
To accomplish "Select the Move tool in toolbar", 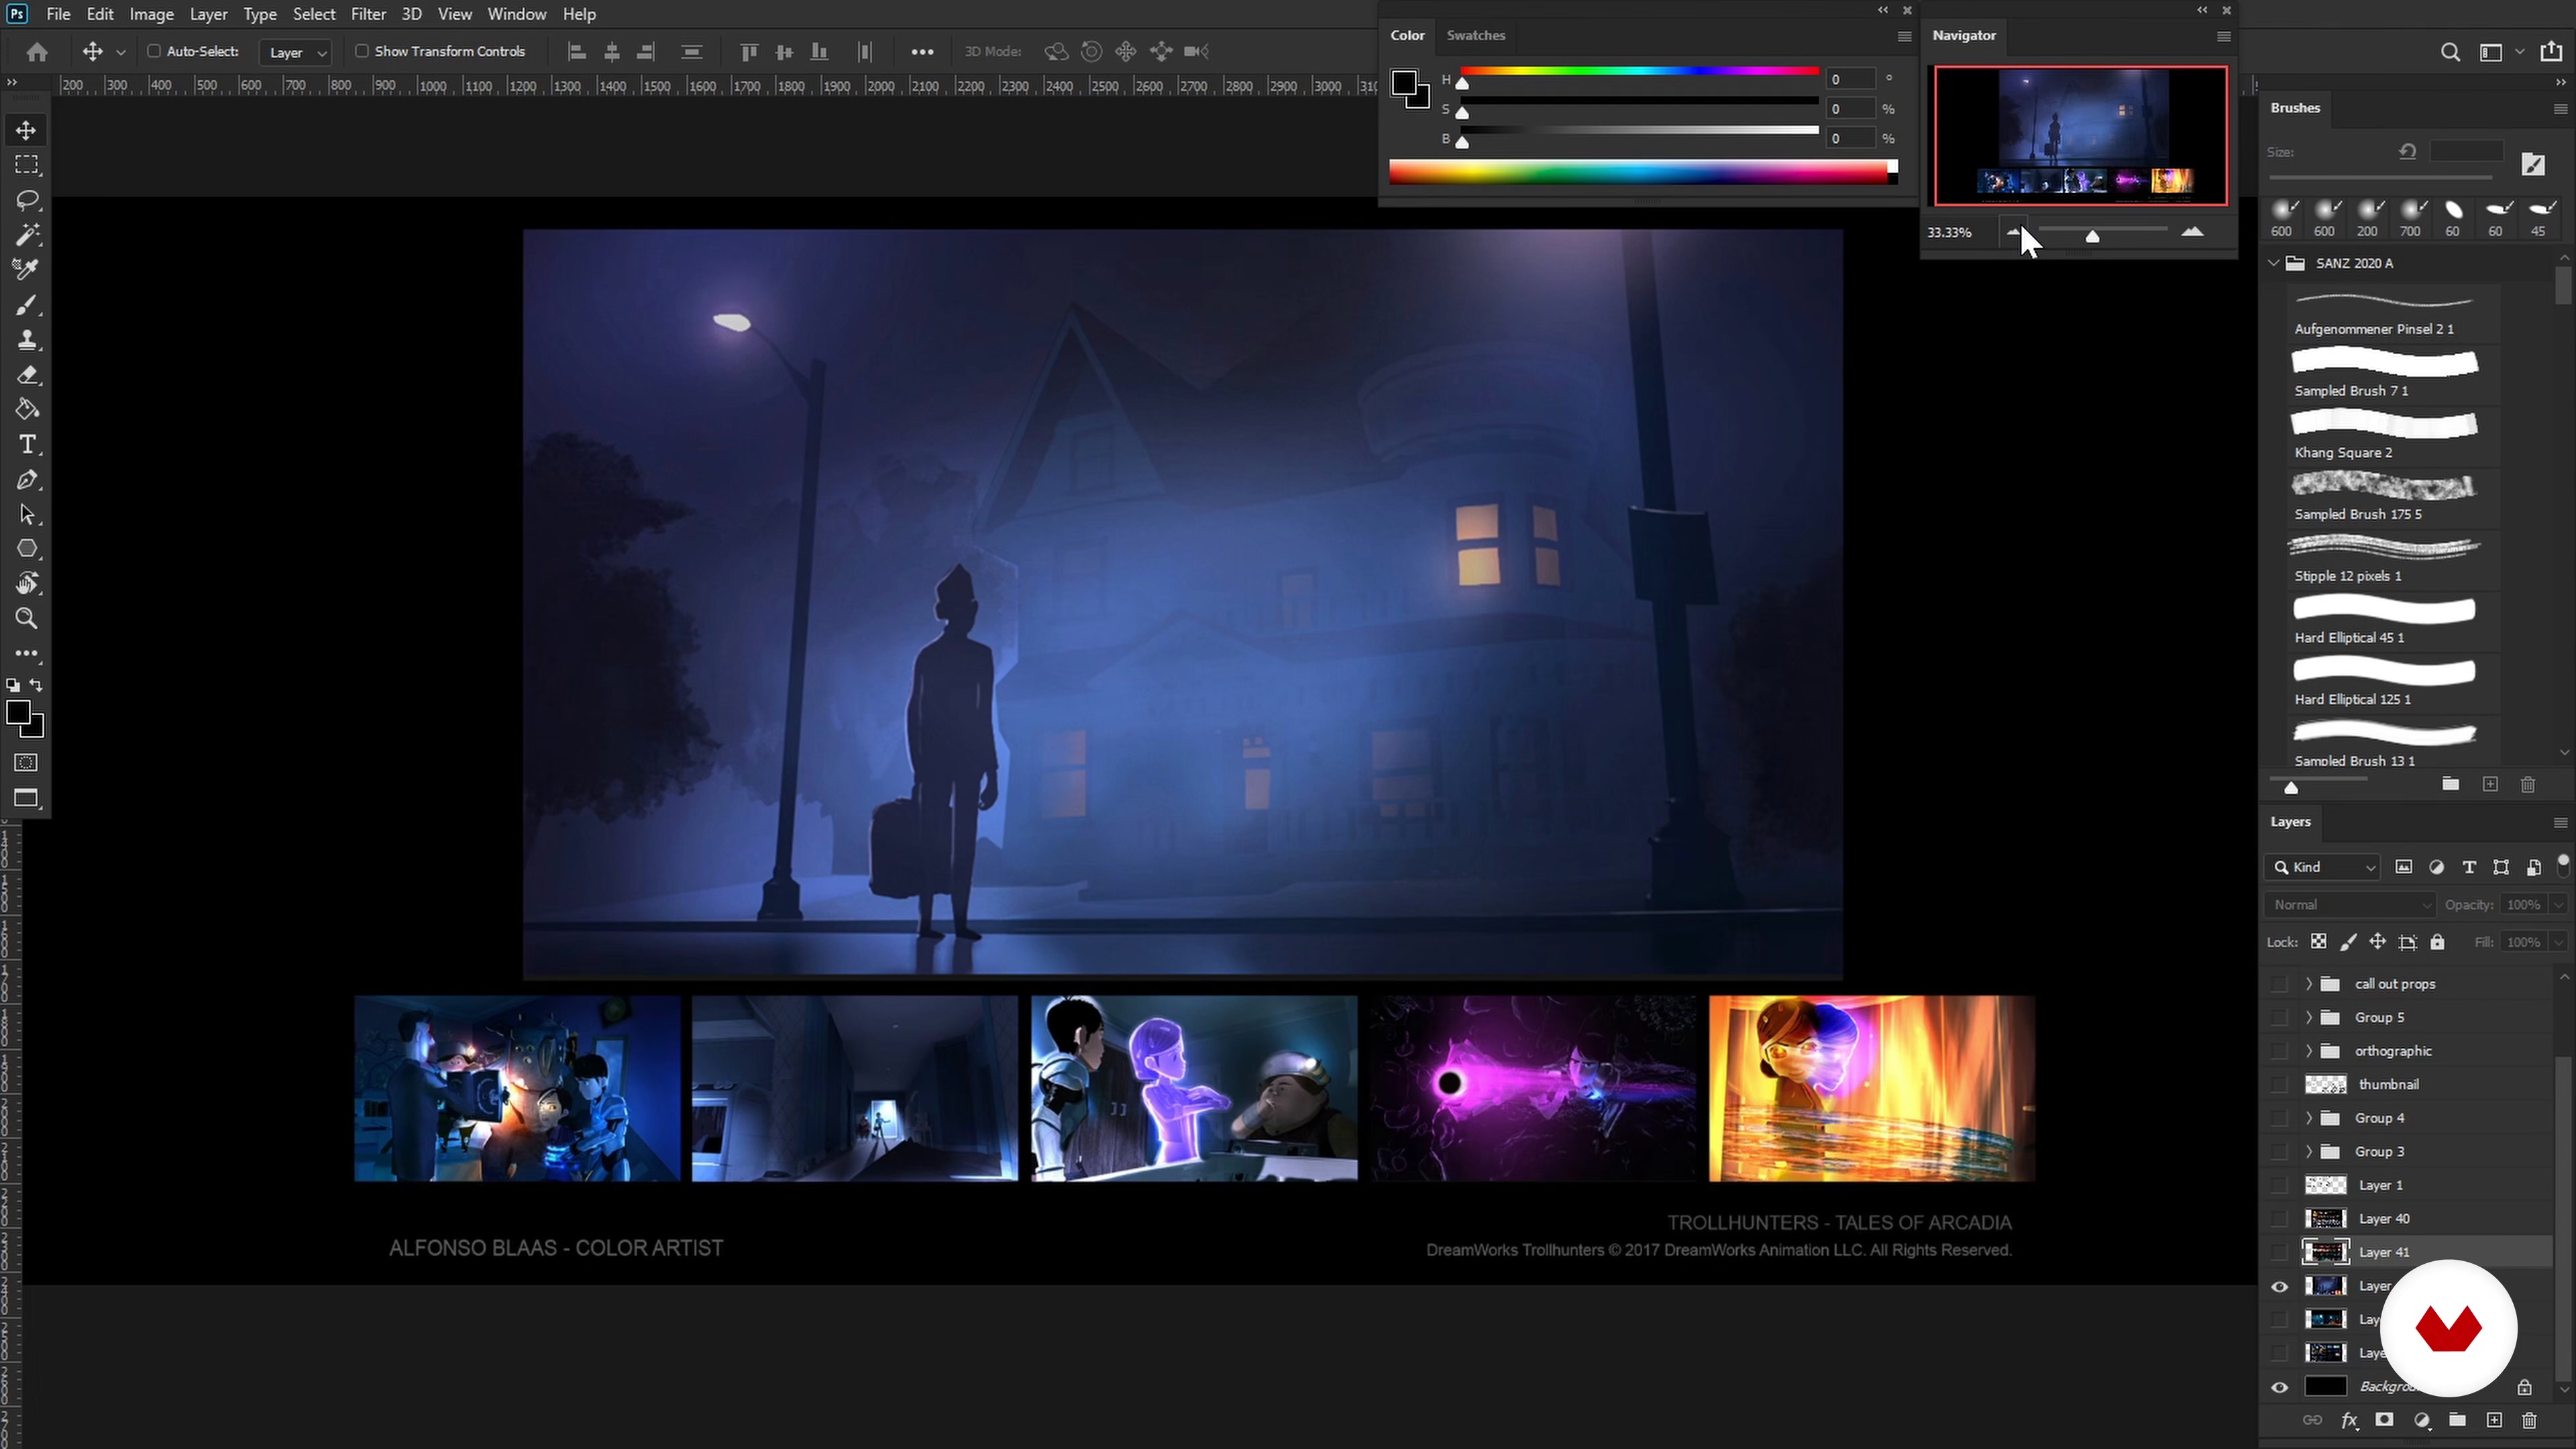I will tap(26, 130).
